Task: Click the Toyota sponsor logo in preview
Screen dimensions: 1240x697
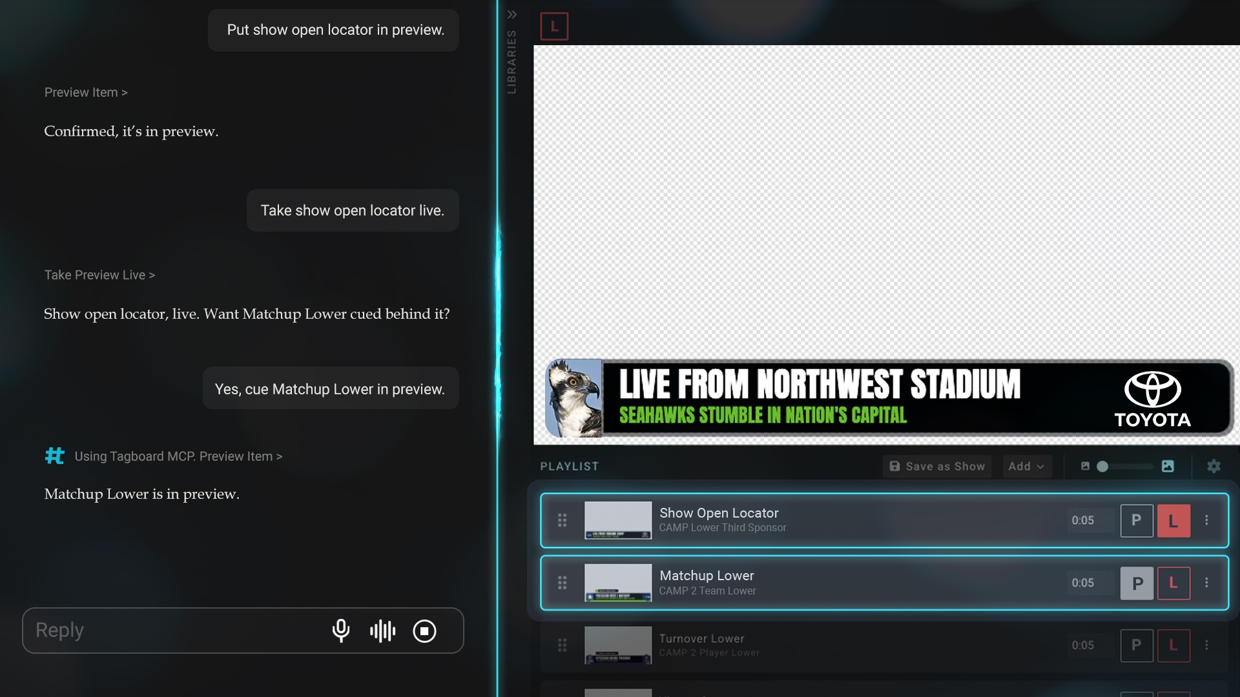Action: [1153, 399]
